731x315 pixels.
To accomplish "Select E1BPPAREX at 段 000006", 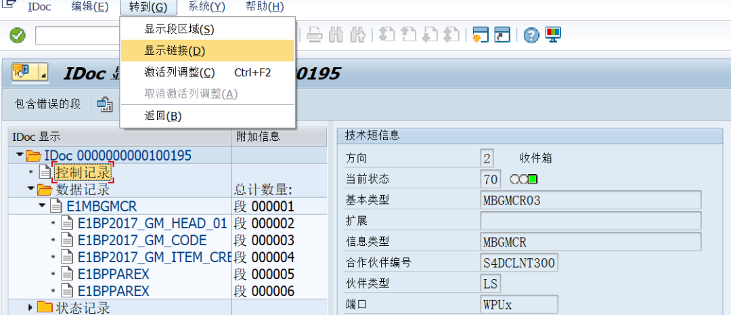I will pyautogui.click(x=113, y=291).
